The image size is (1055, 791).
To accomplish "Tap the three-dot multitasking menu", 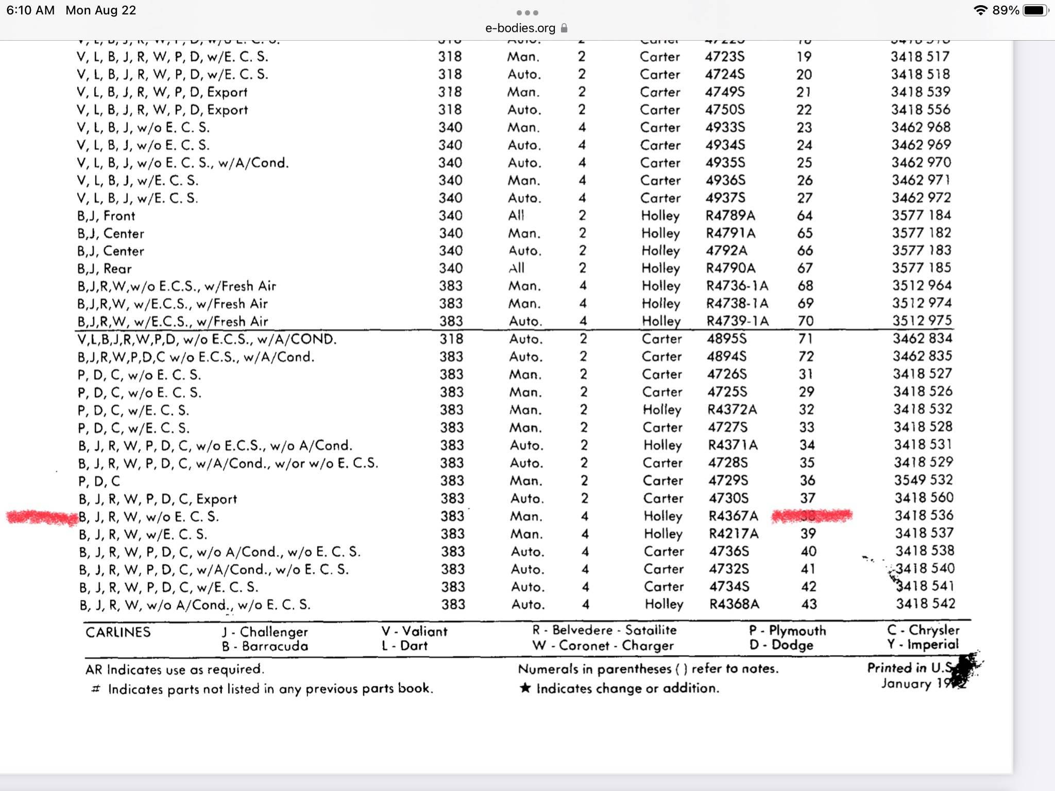I will pyautogui.click(x=527, y=12).
